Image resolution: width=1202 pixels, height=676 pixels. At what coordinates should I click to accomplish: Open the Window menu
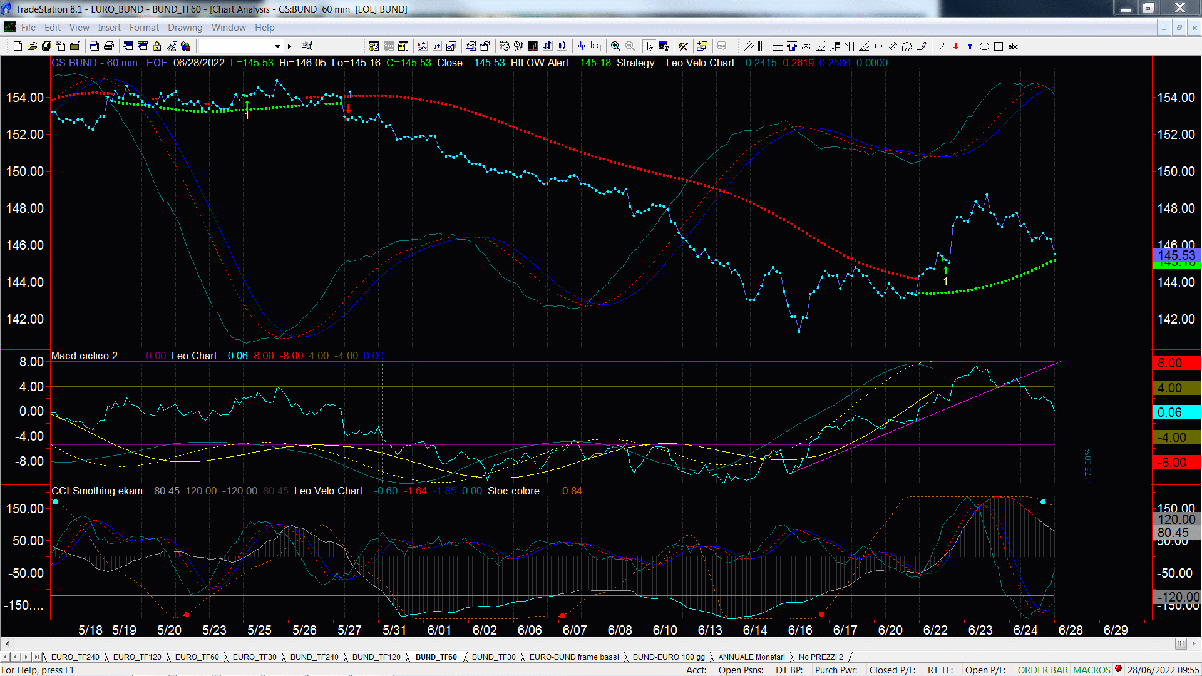229,28
